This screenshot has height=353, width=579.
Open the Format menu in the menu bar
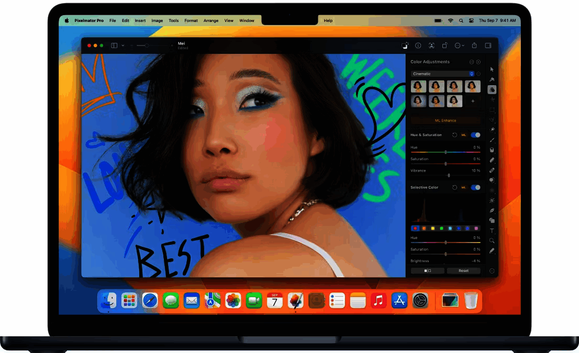(x=191, y=20)
